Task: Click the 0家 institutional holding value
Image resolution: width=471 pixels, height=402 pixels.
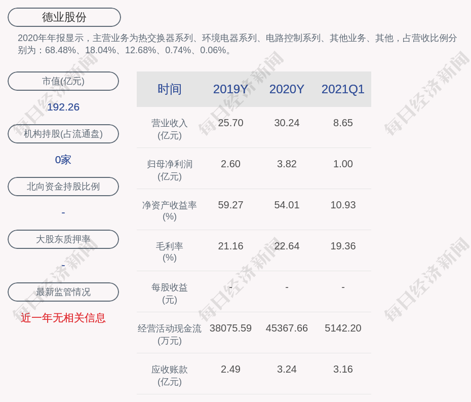Action: [x=63, y=160]
